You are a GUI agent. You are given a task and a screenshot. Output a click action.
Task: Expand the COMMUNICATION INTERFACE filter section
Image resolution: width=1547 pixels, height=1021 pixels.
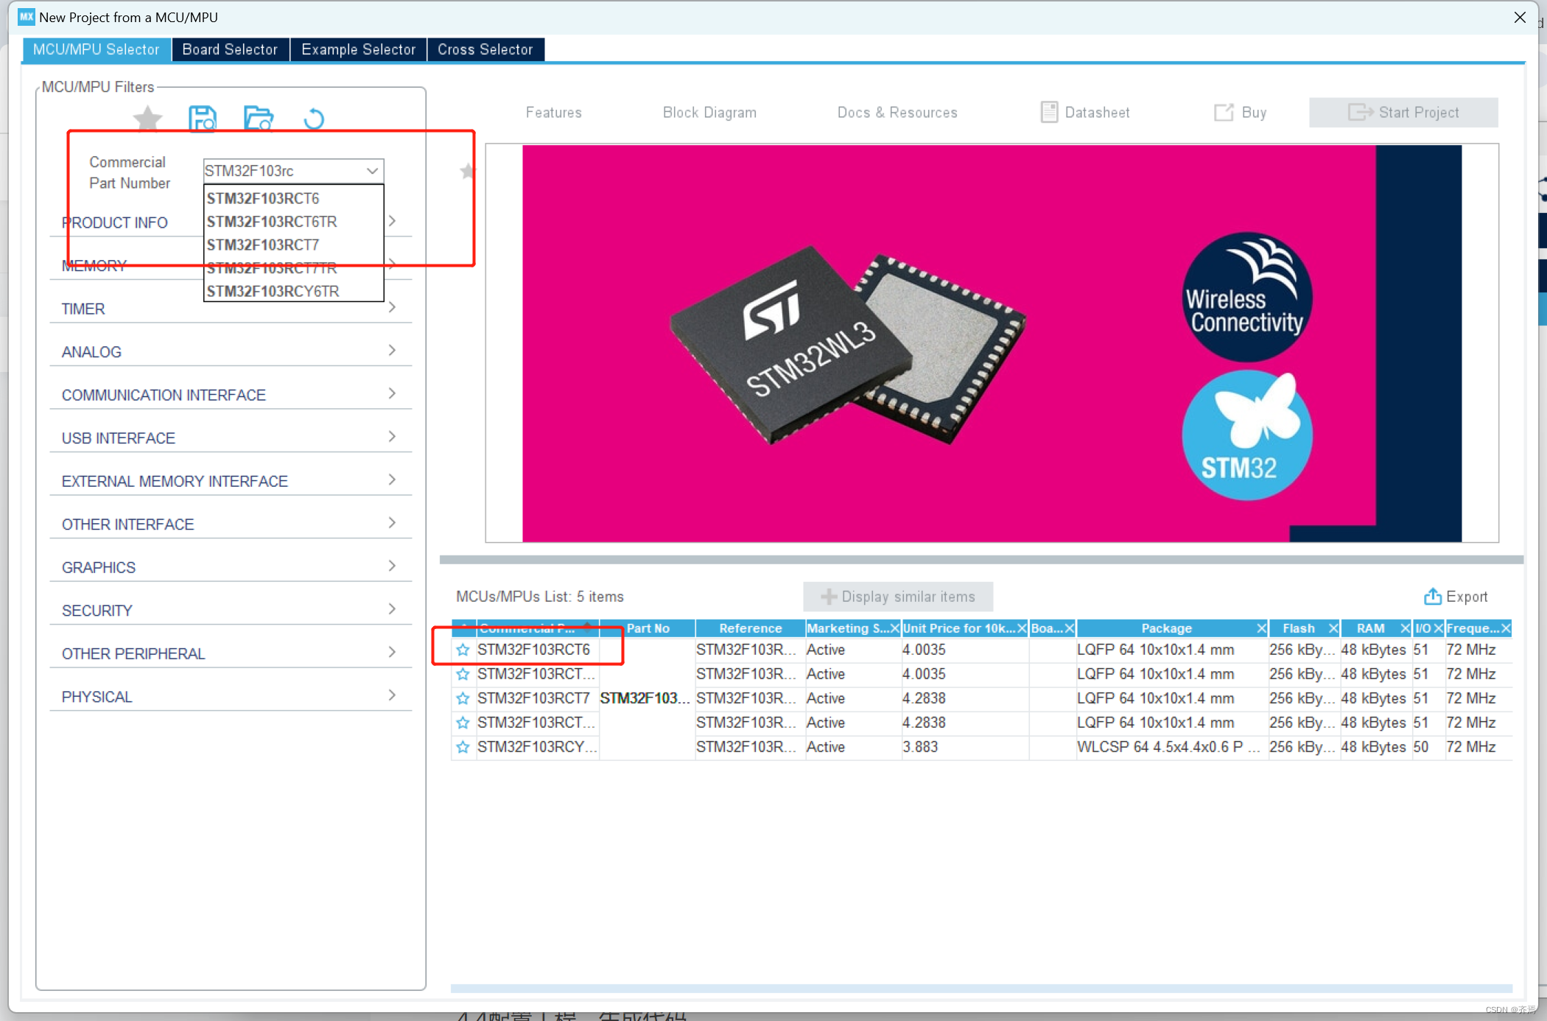coord(392,394)
